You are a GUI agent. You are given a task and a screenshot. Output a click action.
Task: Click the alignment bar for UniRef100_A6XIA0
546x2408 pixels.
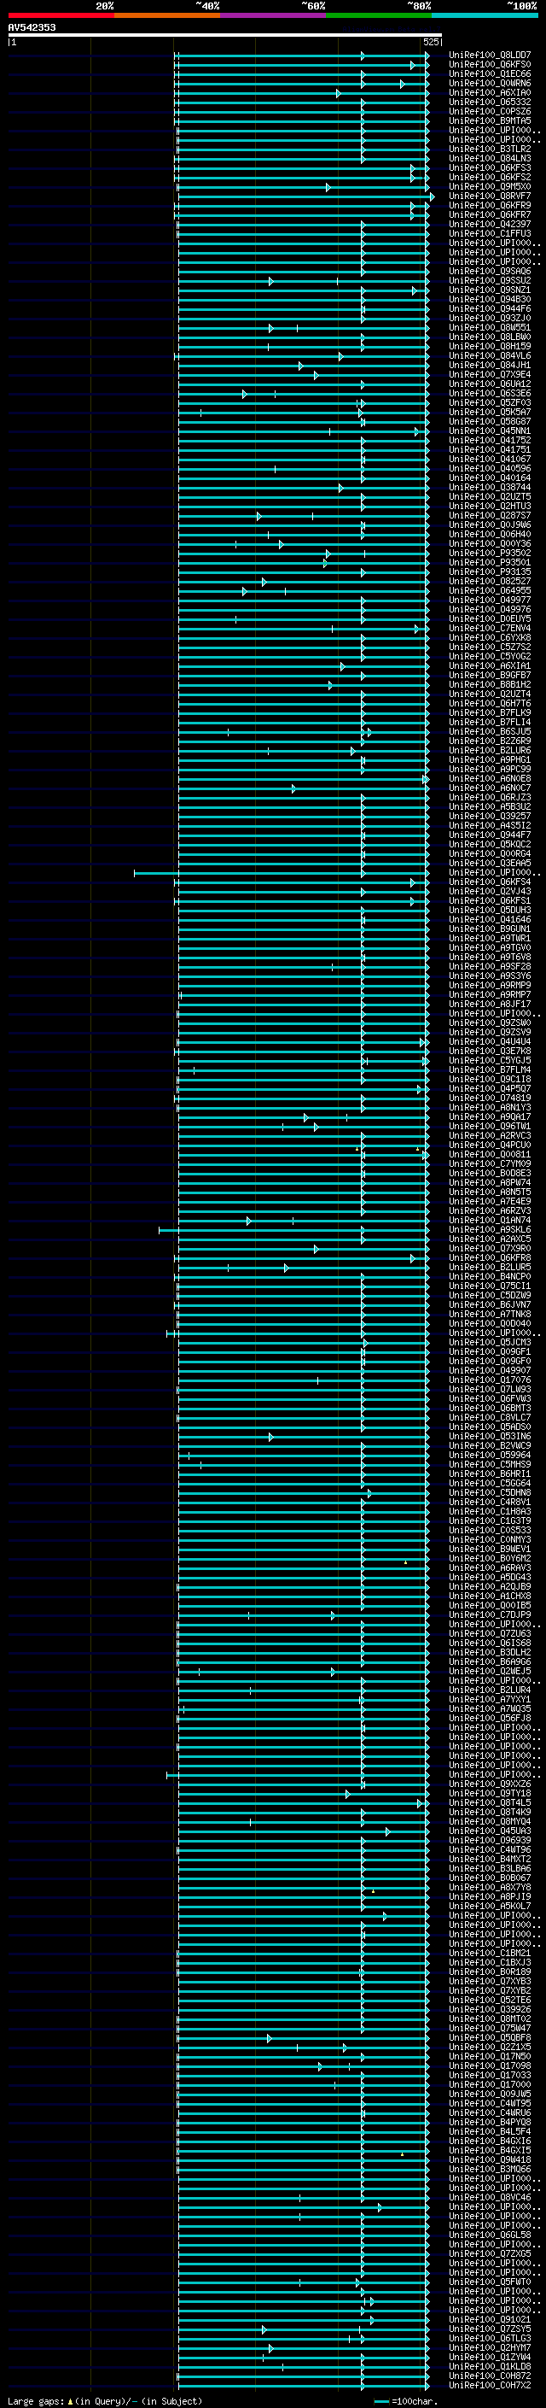(301, 93)
